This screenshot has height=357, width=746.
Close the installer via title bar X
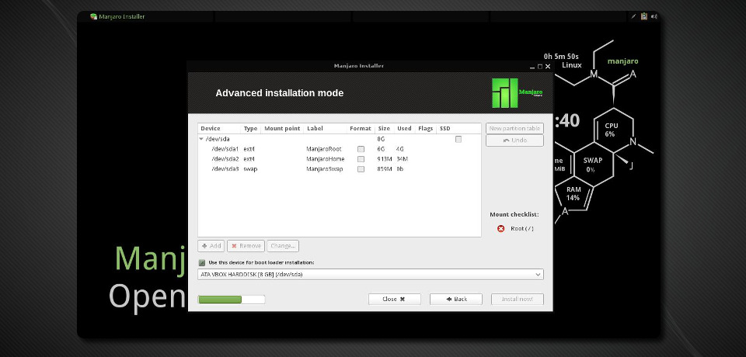tap(548, 67)
